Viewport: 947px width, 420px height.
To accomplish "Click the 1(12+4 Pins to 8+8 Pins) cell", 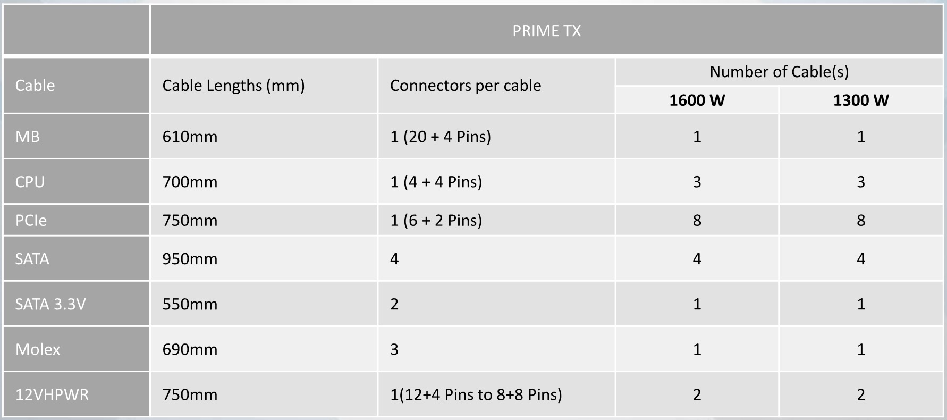I will click(x=476, y=394).
